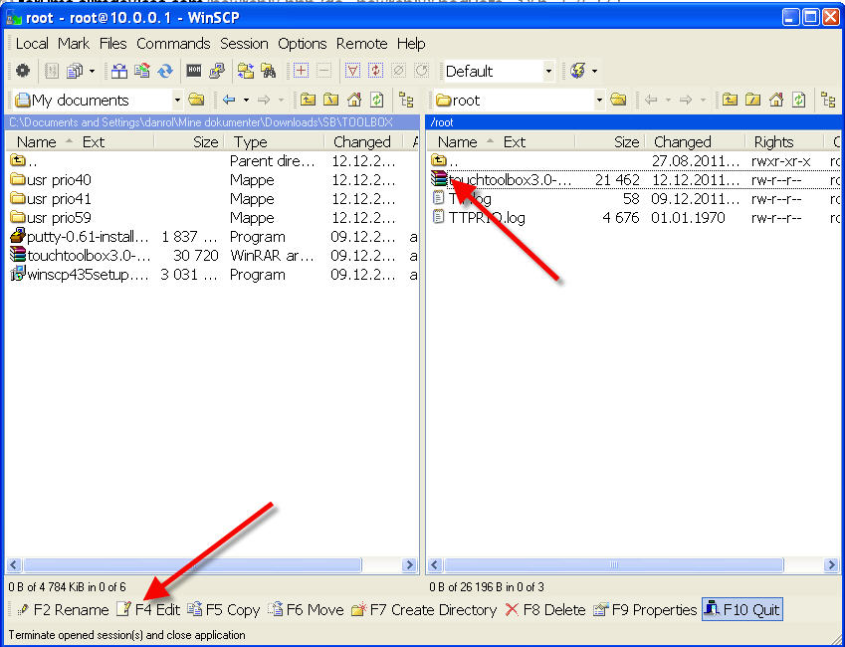845x647 pixels.
Task: Select TTPRIO.log in the remote panel
Action: click(x=479, y=218)
